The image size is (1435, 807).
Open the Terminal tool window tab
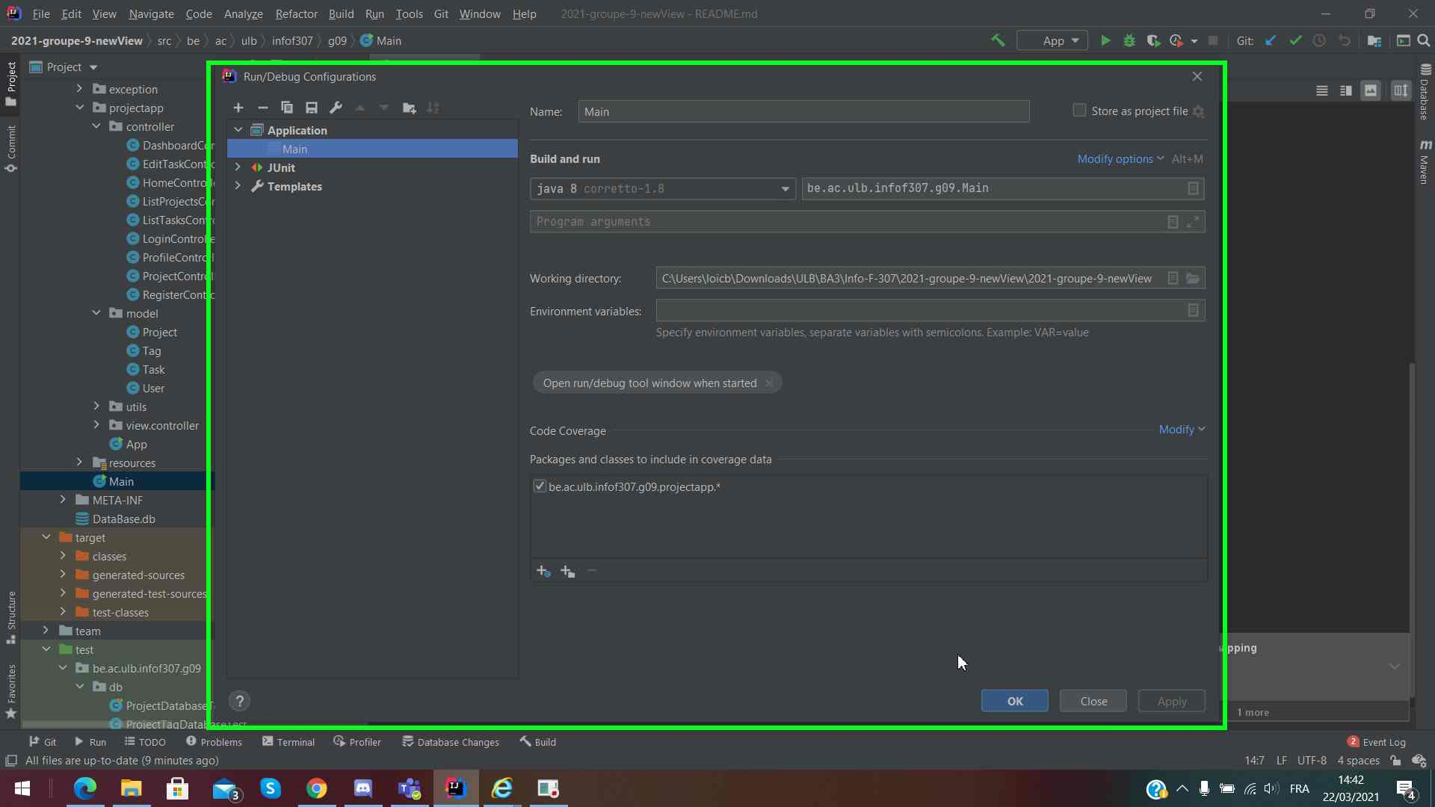coord(288,742)
